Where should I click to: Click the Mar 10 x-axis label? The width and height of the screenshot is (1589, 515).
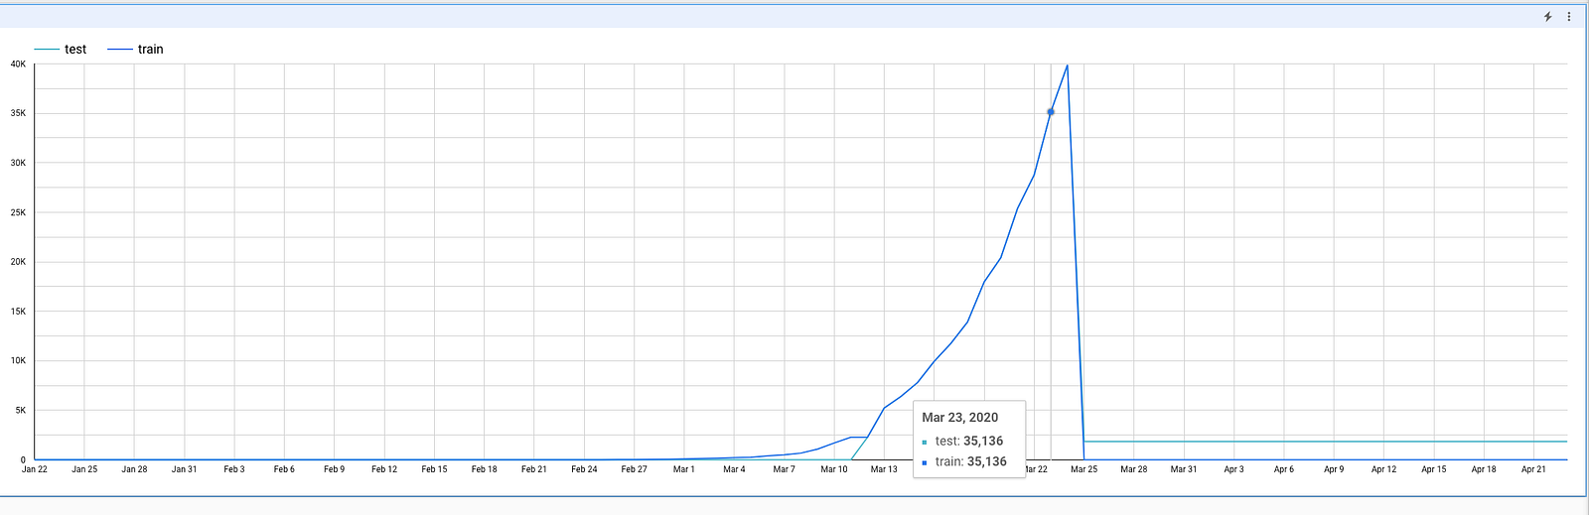tap(834, 469)
